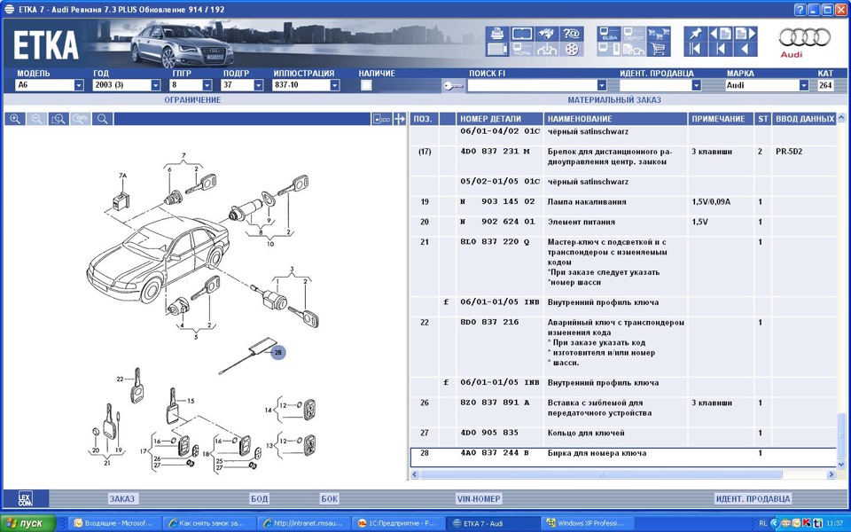
Task: Click the parts list scroll-up arrow
Action: [842, 118]
